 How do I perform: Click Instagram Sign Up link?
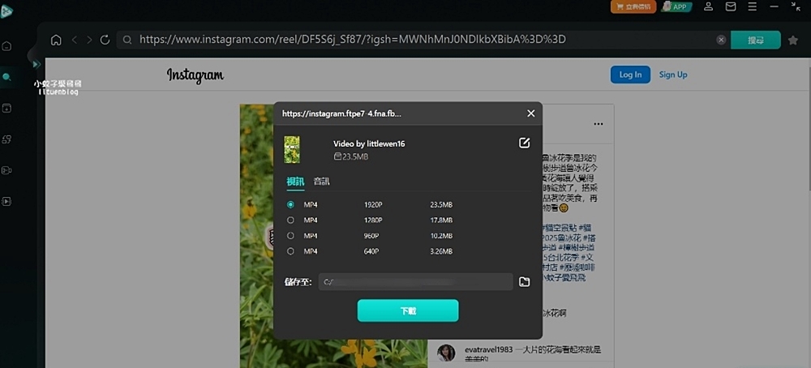pyautogui.click(x=673, y=75)
